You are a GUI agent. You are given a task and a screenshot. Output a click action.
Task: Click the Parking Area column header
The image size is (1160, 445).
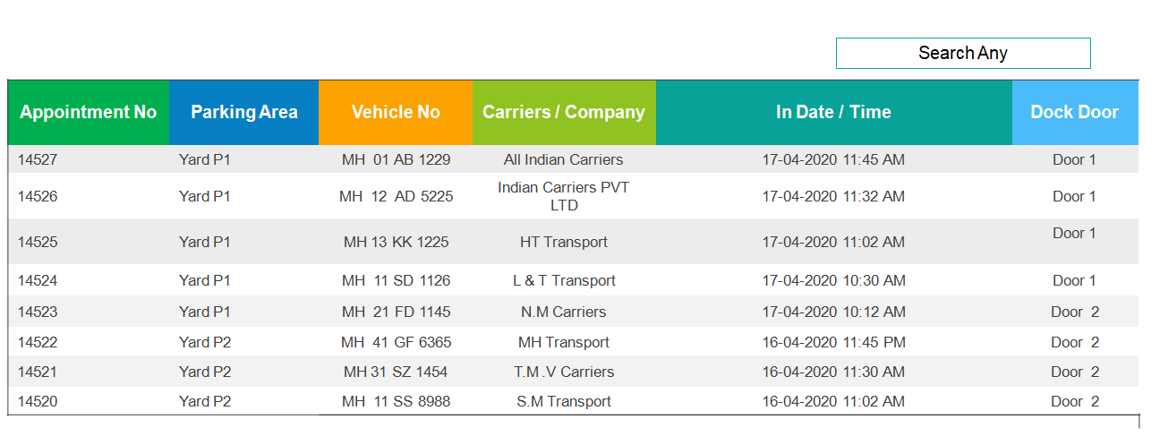coord(243,112)
